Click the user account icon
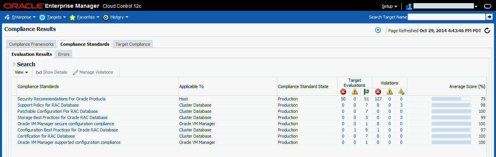This screenshot has height=157, width=496. 408,6
